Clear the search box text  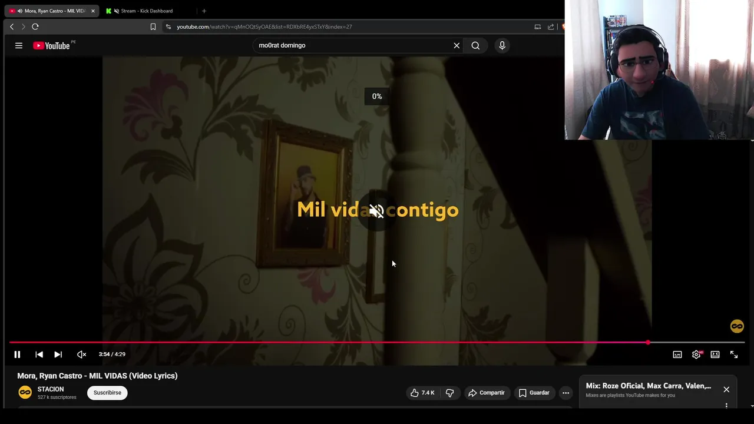(457, 45)
